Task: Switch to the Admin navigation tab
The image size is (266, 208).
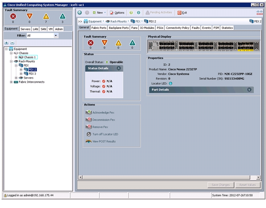Action: tap(59, 29)
